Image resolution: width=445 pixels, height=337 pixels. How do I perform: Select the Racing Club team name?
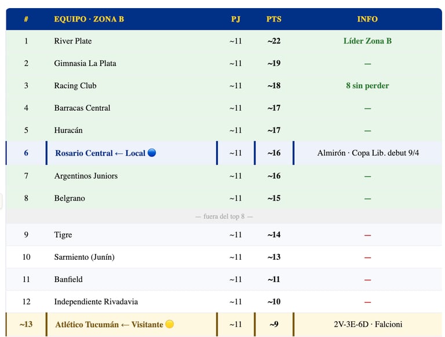[75, 86]
